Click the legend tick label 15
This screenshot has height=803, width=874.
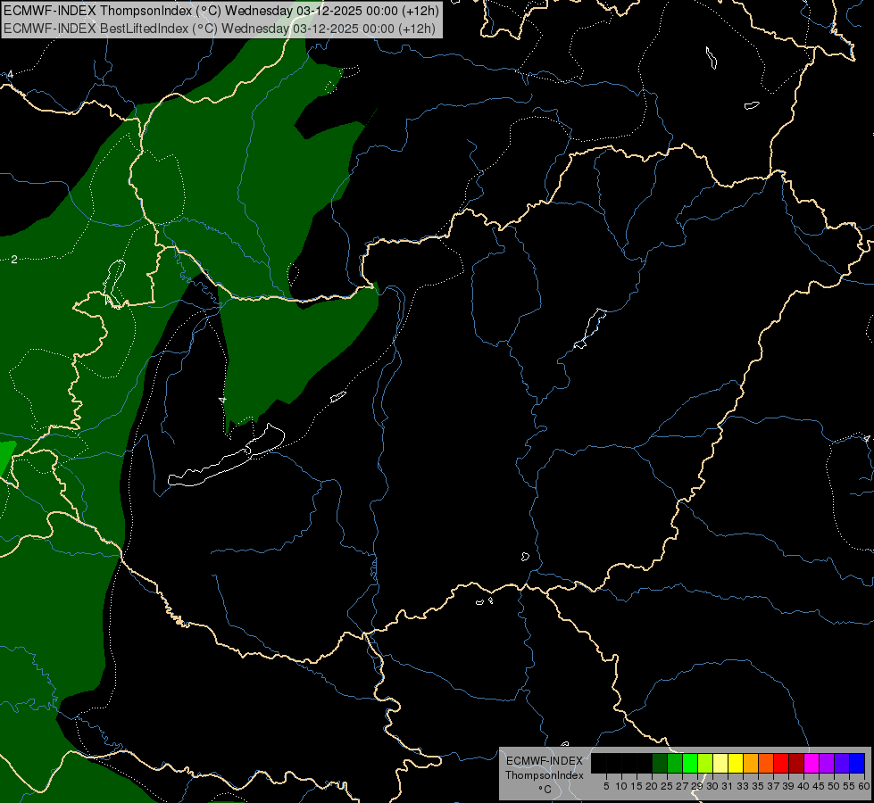(x=637, y=786)
